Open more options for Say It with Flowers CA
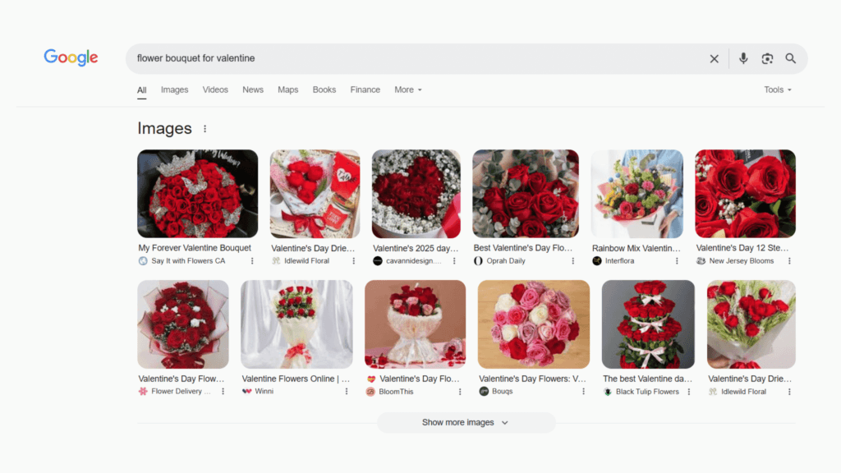The width and height of the screenshot is (841, 473). tap(252, 261)
